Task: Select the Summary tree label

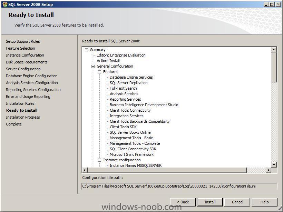Action: tap(98, 50)
